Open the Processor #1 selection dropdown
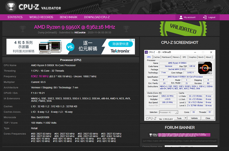 [168, 112]
